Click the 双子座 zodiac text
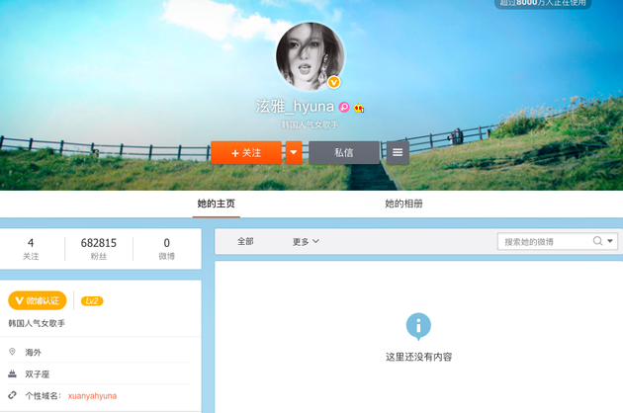Image resolution: width=623 pixels, height=413 pixels. pos(37,374)
